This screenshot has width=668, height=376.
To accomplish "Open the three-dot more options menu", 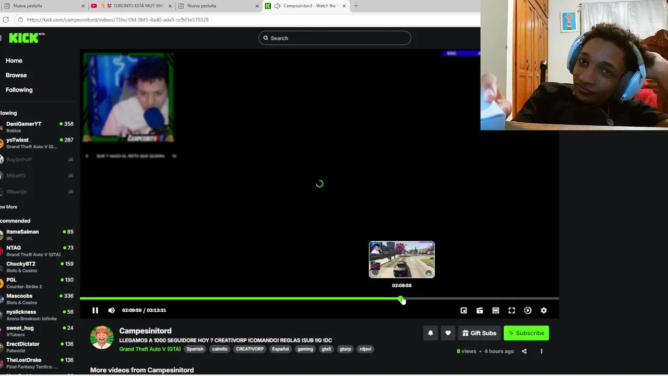I will (541, 351).
